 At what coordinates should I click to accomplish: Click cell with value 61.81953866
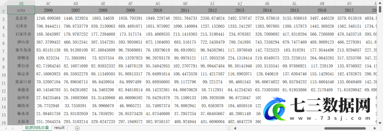tap(295, 90)
